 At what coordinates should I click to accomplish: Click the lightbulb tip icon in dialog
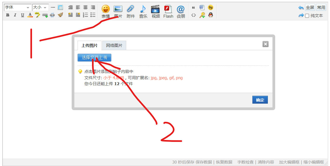80,72
